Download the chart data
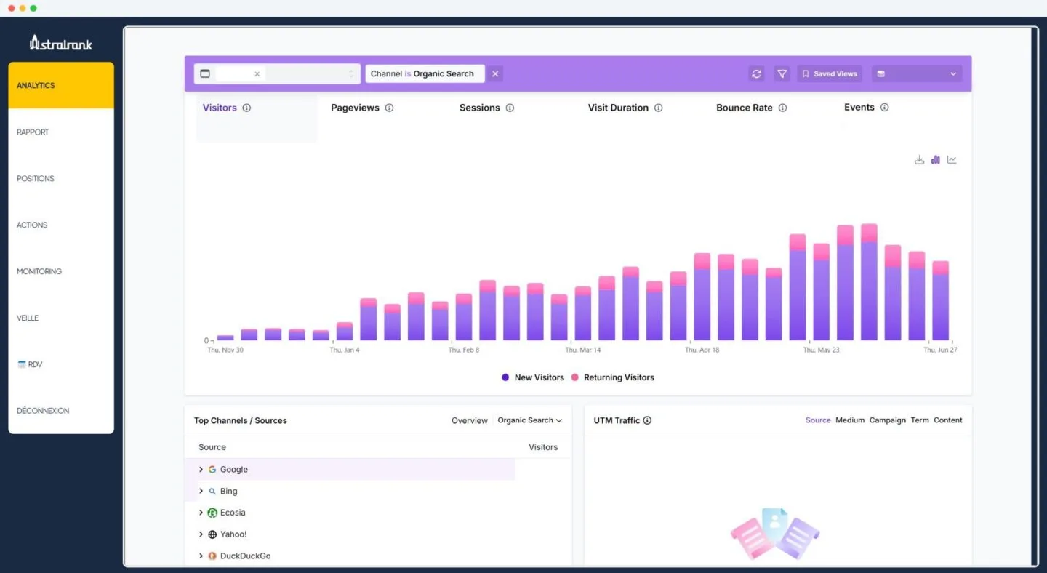Viewport: 1047px width, 573px height. coord(919,160)
